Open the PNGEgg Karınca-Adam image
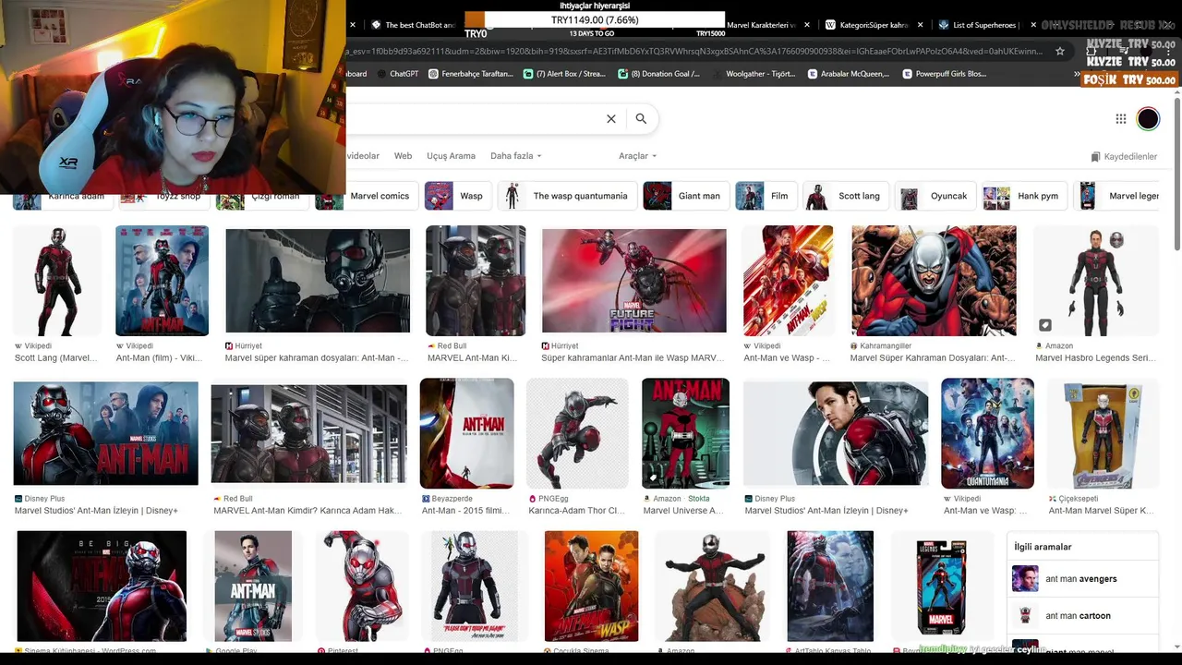 [577, 433]
